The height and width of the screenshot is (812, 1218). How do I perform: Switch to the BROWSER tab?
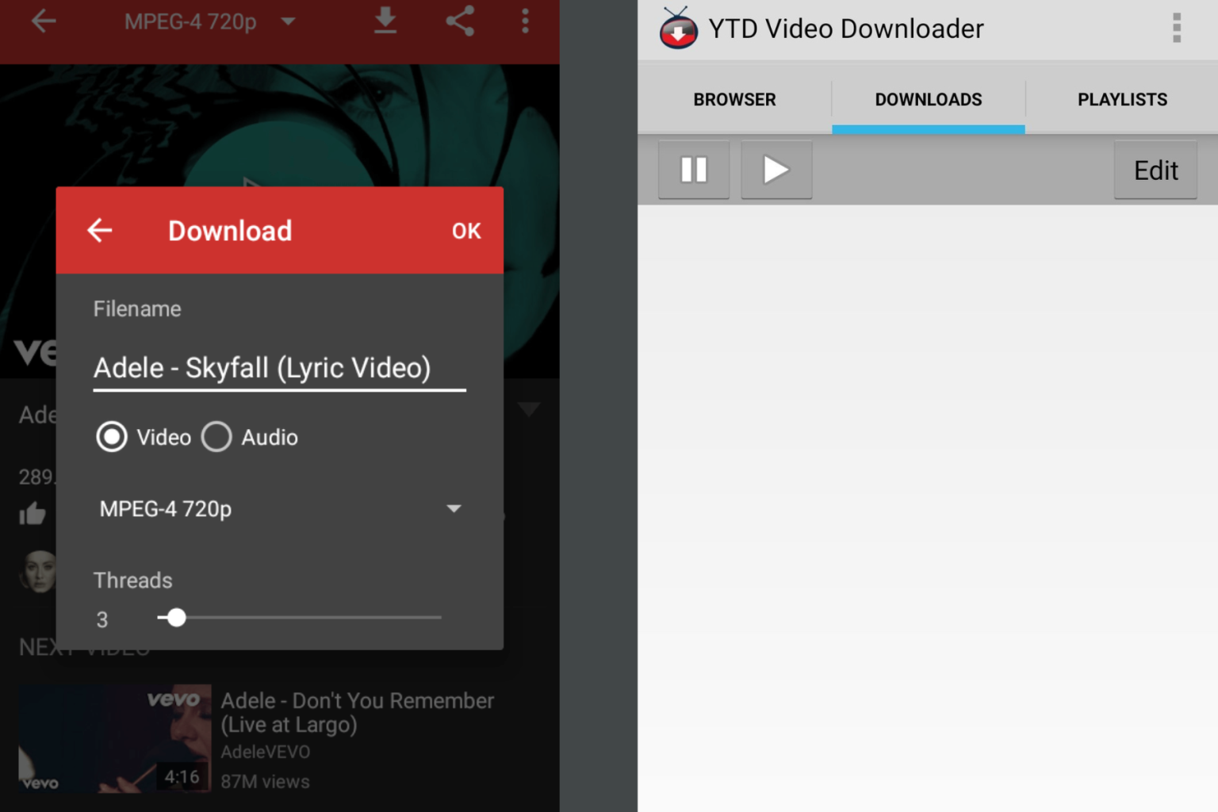click(733, 99)
